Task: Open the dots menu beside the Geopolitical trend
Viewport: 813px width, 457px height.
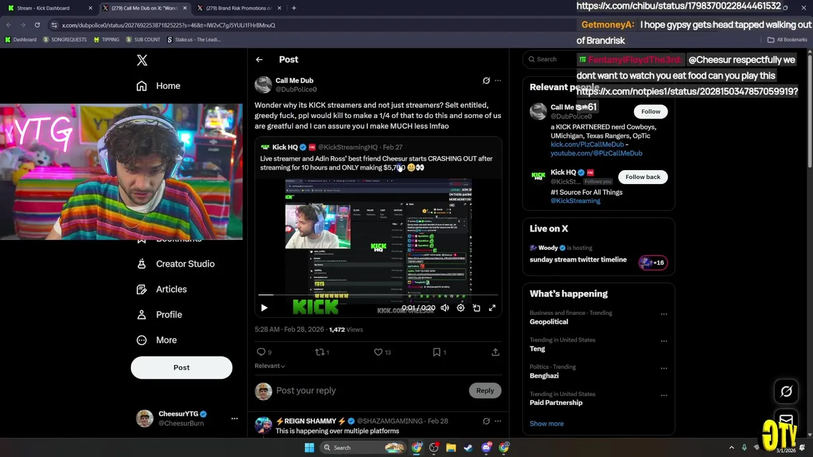Action: click(664, 314)
